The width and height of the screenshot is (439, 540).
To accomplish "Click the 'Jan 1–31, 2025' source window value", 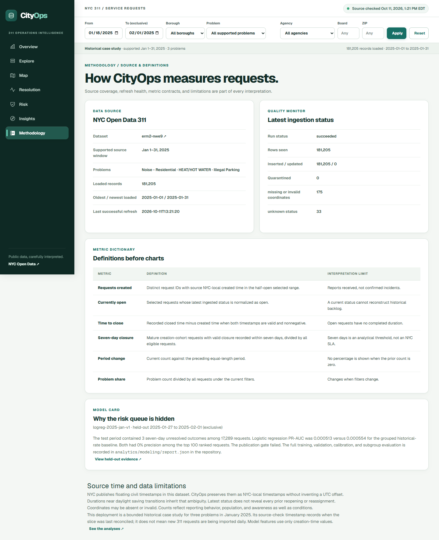I will click(x=155, y=150).
